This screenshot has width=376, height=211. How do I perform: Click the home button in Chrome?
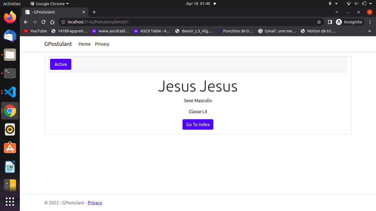[x=52, y=22]
